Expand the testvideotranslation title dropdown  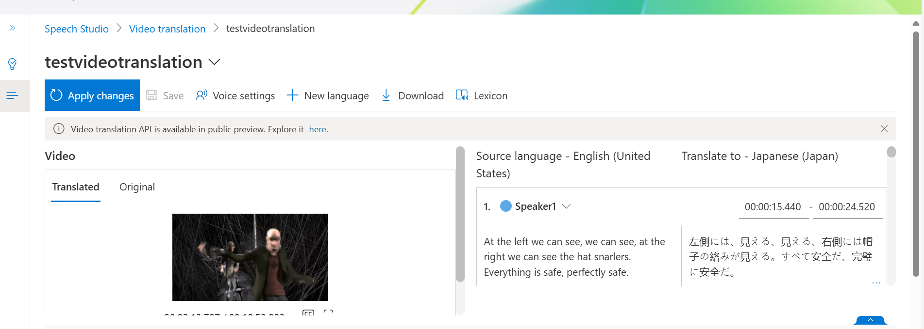pyautogui.click(x=214, y=62)
